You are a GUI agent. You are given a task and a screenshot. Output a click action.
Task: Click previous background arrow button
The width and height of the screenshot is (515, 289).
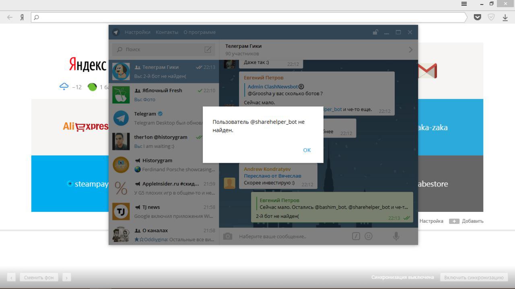(12, 277)
